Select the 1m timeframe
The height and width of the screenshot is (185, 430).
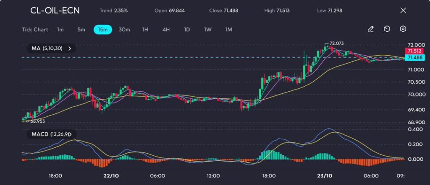(60, 30)
